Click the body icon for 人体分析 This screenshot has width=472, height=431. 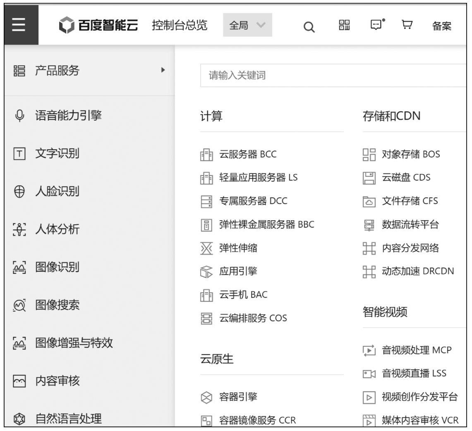click(19, 229)
